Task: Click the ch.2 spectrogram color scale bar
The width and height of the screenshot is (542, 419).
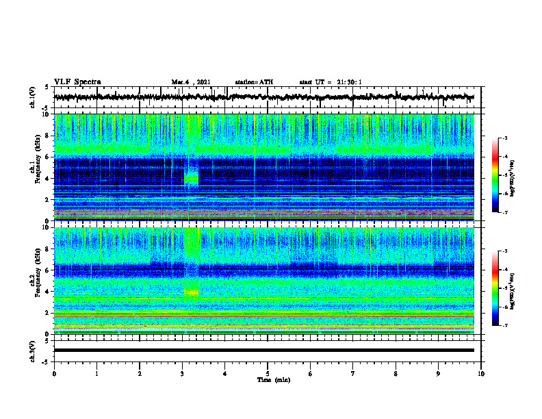Action: tap(495, 288)
